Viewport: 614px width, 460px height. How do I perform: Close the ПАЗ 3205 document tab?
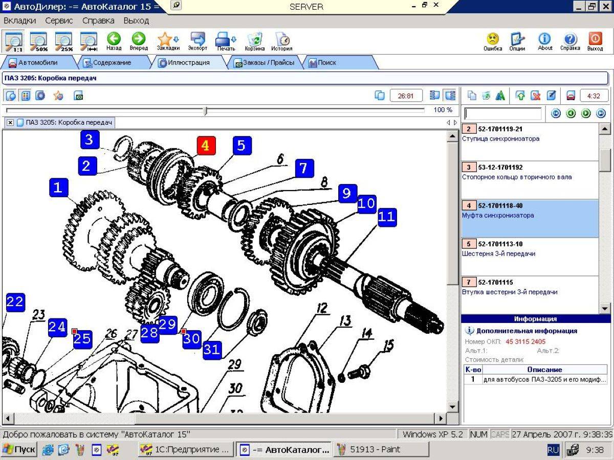tap(10, 123)
